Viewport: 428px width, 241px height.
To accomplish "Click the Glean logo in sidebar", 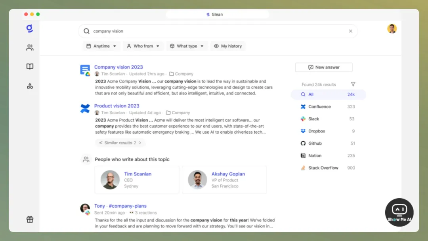I will pos(30,29).
